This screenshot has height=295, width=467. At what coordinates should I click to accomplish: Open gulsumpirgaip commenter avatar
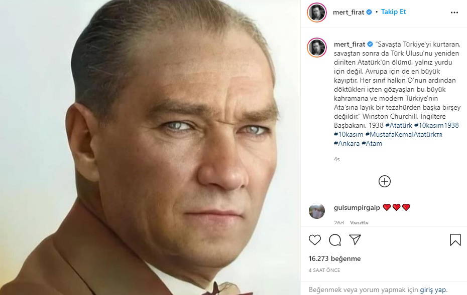(x=317, y=211)
